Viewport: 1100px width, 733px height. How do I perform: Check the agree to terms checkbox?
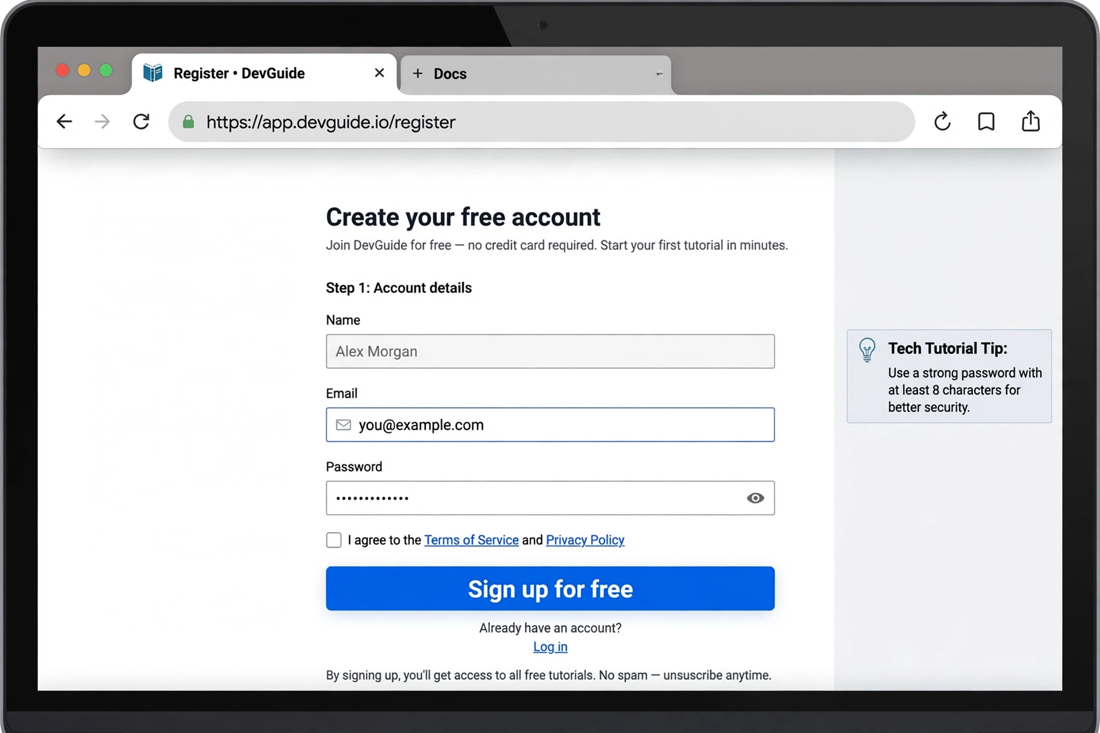point(333,540)
